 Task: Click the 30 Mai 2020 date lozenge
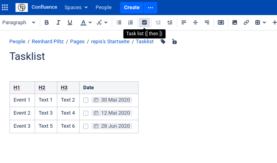(x=112, y=100)
